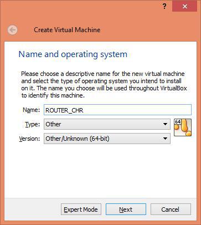
Task: Click the 'Name:' label
Action: pyautogui.click(x=31, y=110)
